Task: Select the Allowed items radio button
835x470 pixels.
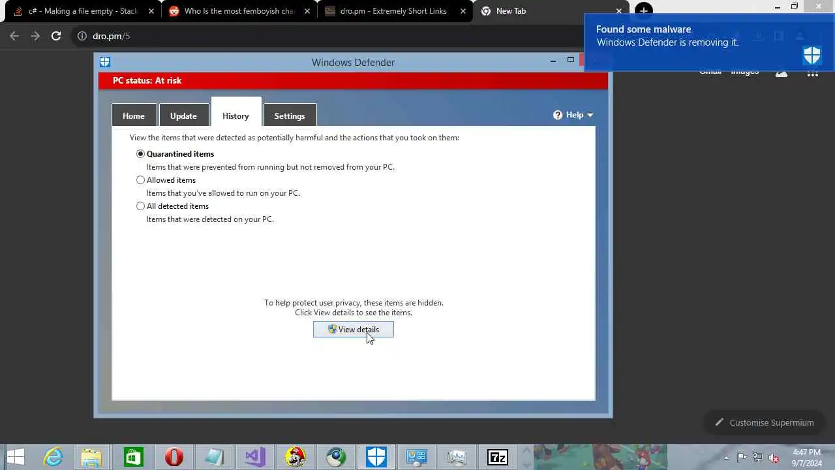Action: [140, 180]
